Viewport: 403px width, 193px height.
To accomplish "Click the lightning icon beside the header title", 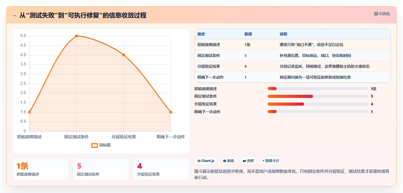I will point(15,16).
